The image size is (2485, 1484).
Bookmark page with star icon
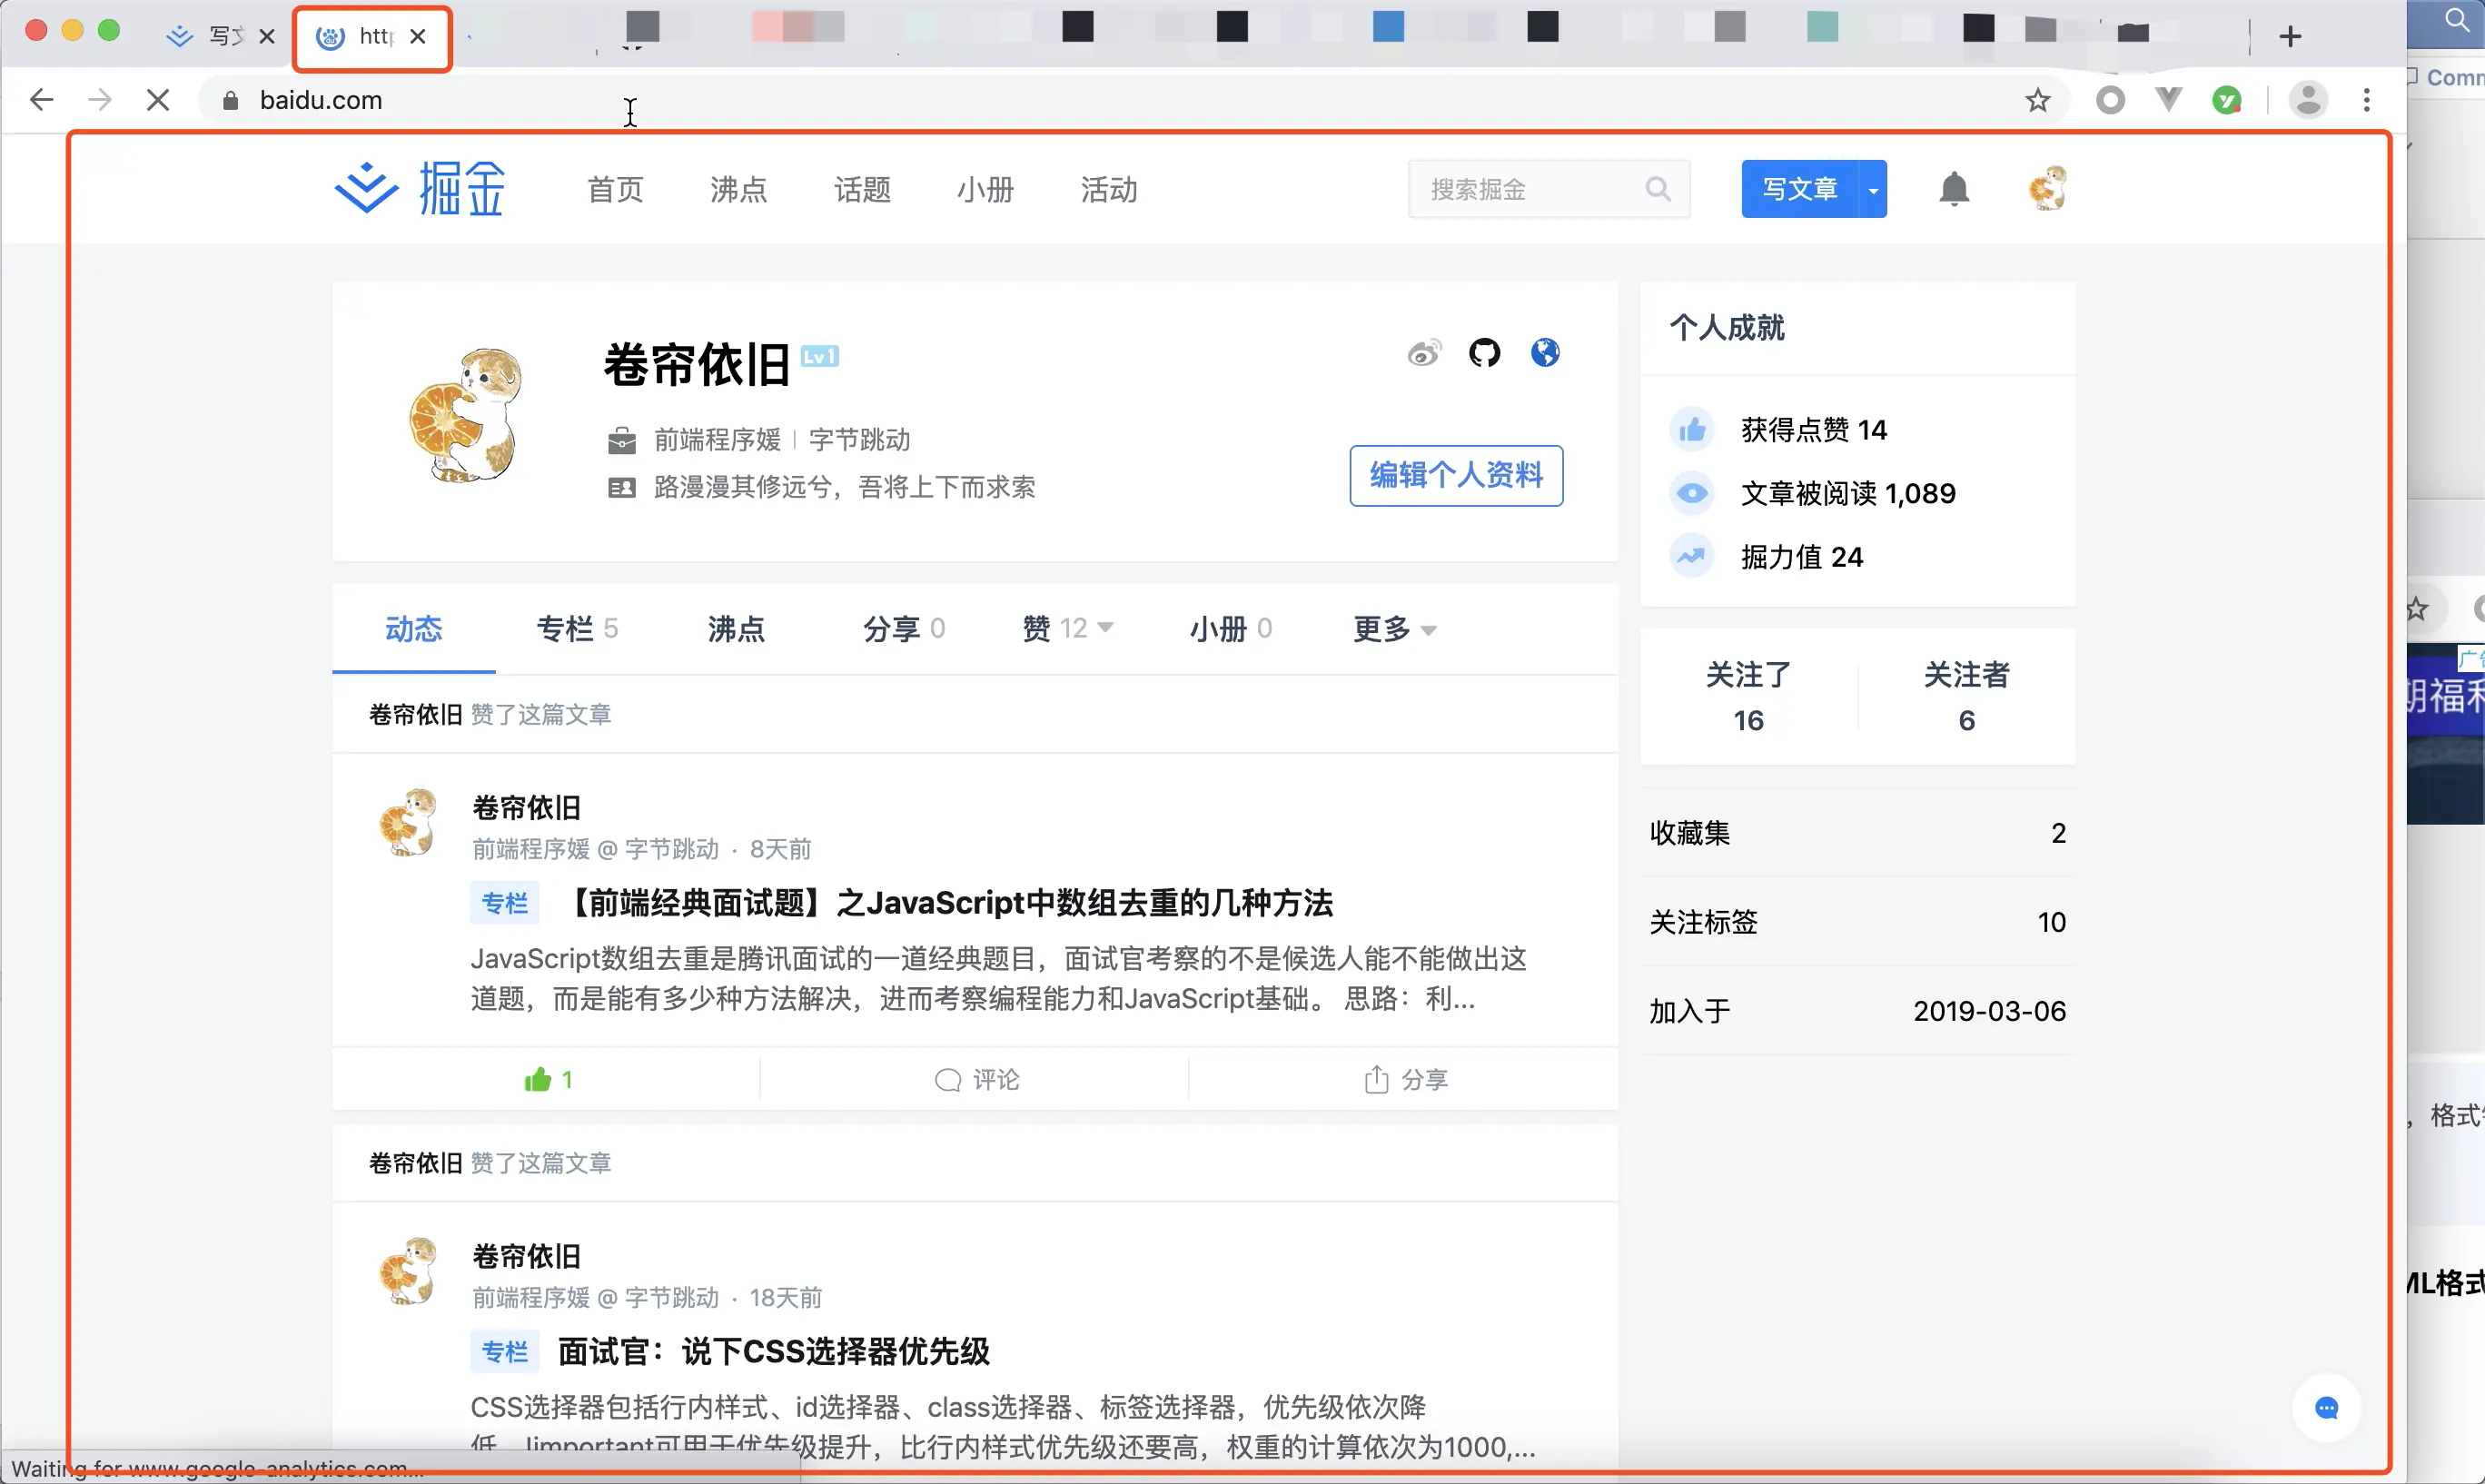pos(2037,100)
